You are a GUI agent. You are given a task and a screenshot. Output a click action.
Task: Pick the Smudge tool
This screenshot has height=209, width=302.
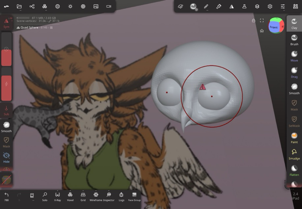[294, 153]
